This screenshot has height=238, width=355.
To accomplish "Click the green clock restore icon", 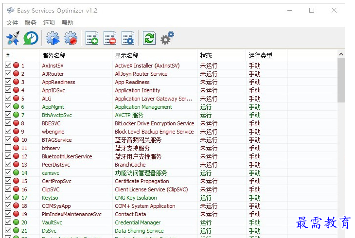I will click(31, 38).
